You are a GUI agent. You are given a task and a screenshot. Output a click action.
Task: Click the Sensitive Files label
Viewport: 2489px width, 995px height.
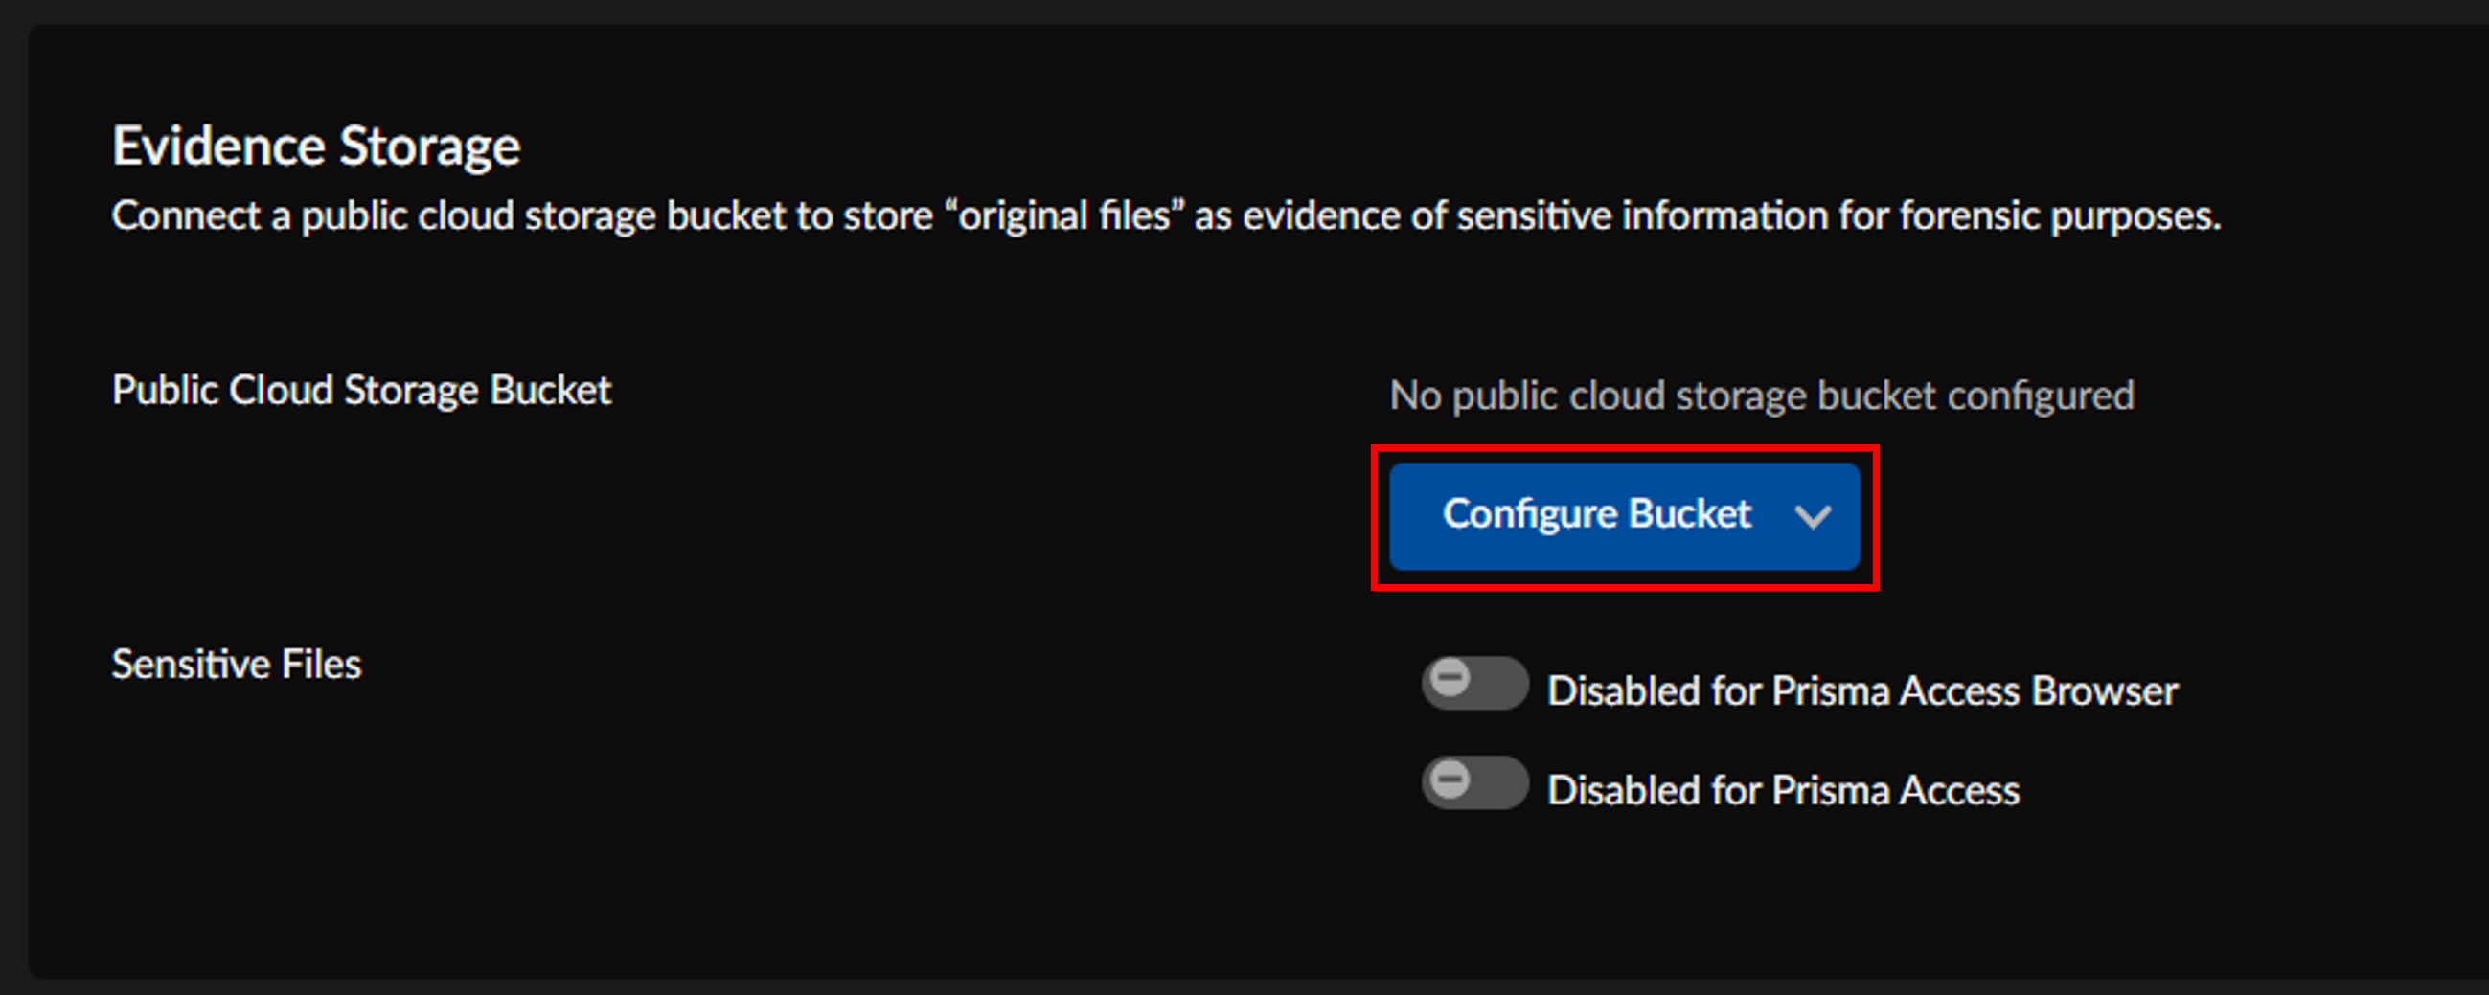pos(237,665)
